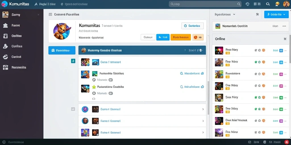Click the circular icon at bottom-left status bar
The width and height of the screenshot is (291, 145).
click(x=4, y=142)
